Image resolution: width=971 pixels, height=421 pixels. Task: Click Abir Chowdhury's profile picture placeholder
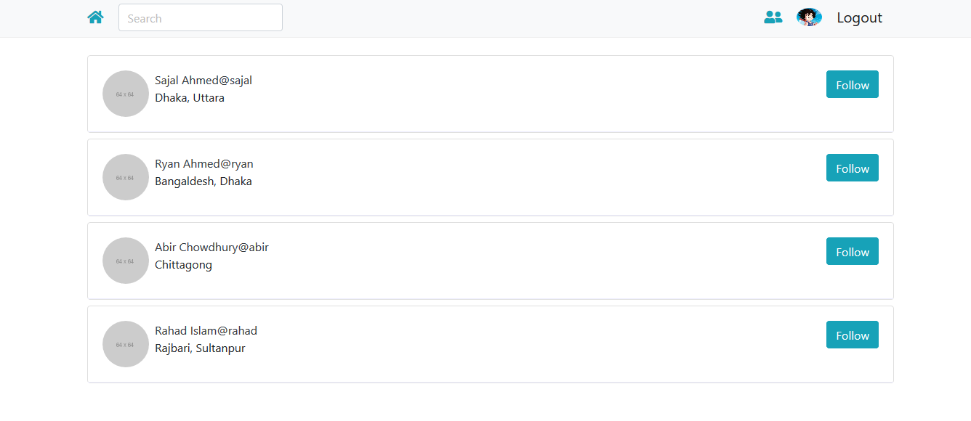tap(125, 260)
